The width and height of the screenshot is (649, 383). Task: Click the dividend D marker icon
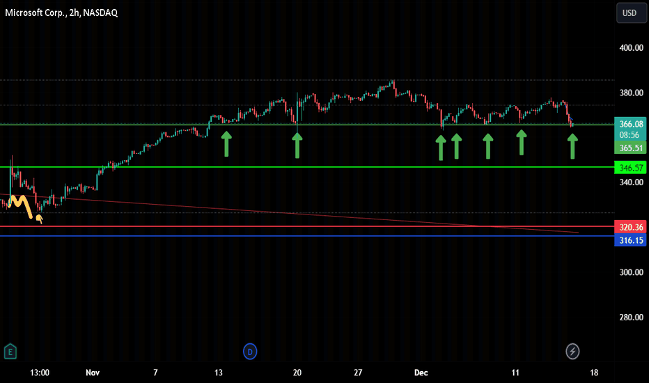[x=250, y=352]
